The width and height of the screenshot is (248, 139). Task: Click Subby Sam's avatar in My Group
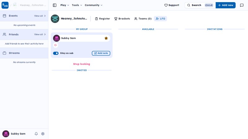[x=56, y=38]
